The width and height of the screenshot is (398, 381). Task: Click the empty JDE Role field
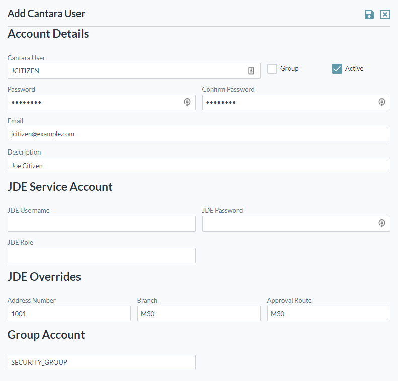point(101,255)
